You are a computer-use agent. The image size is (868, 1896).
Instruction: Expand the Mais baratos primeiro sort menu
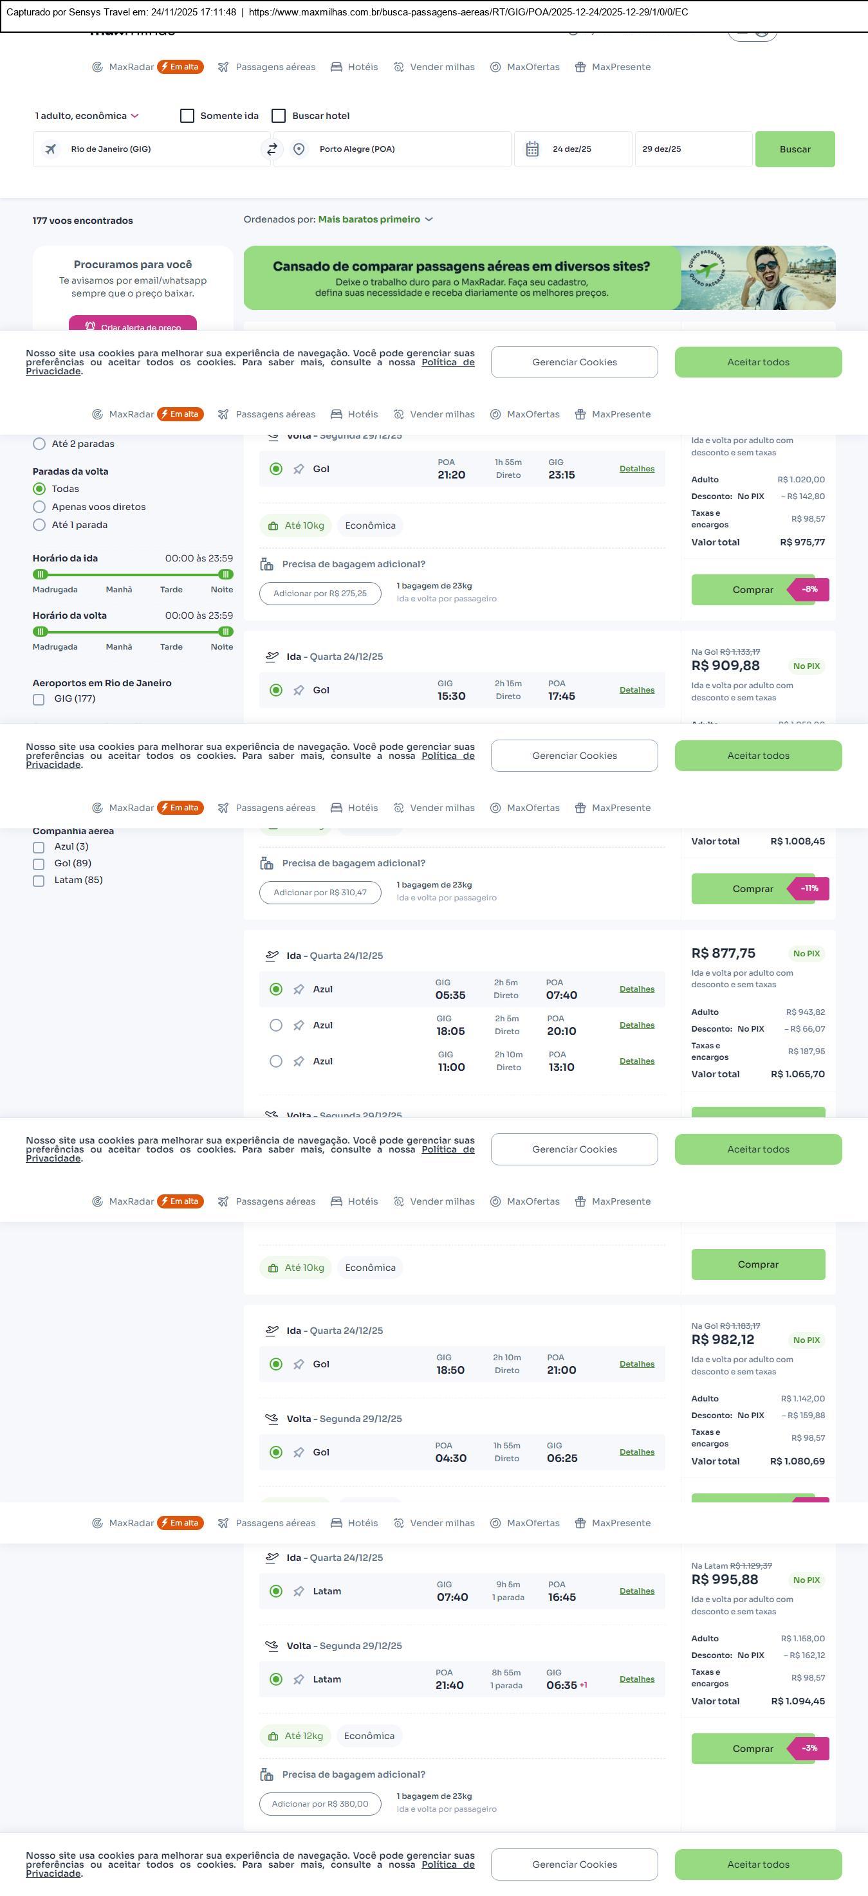tap(374, 219)
